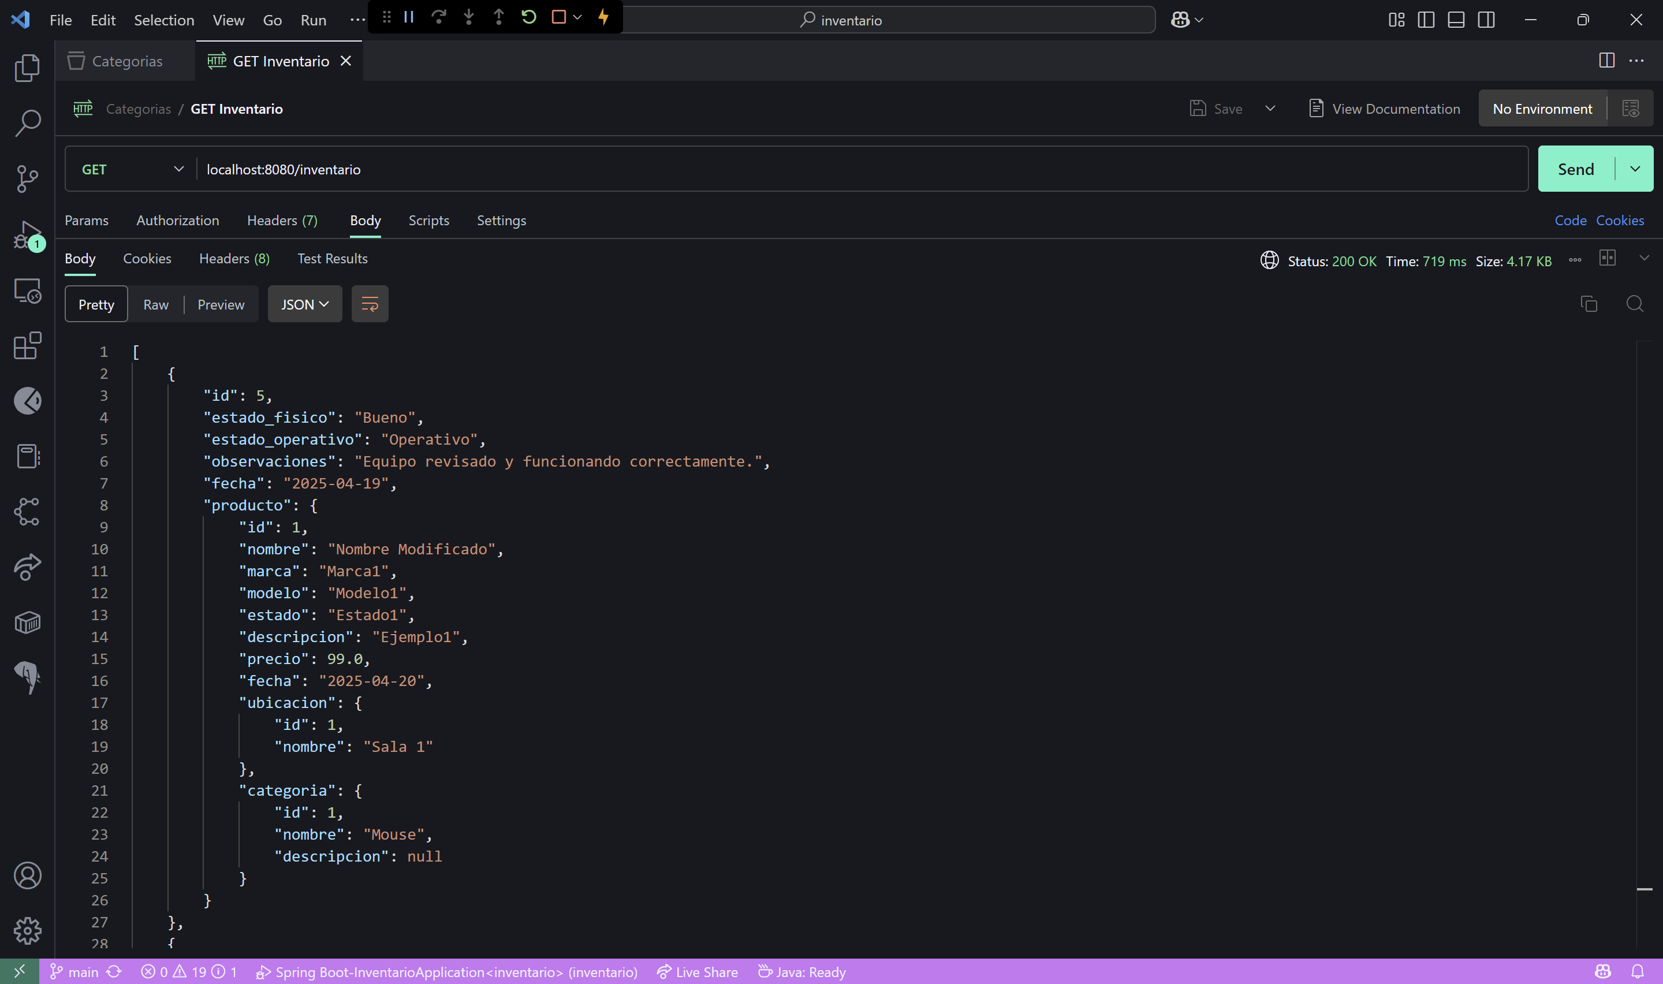The width and height of the screenshot is (1663, 984).
Task: Click the Cookies link near Code
Action: point(1619,220)
